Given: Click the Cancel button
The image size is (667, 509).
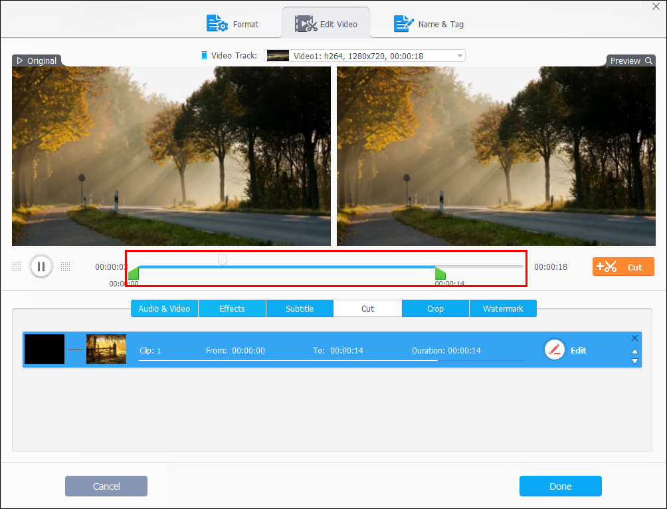Looking at the screenshot, I should tap(106, 486).
